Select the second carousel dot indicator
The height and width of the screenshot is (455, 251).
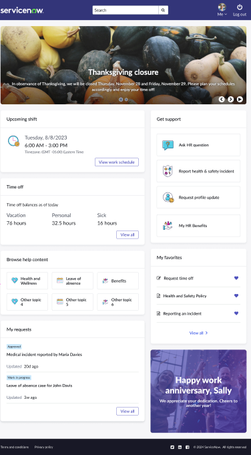coord(126,100)
